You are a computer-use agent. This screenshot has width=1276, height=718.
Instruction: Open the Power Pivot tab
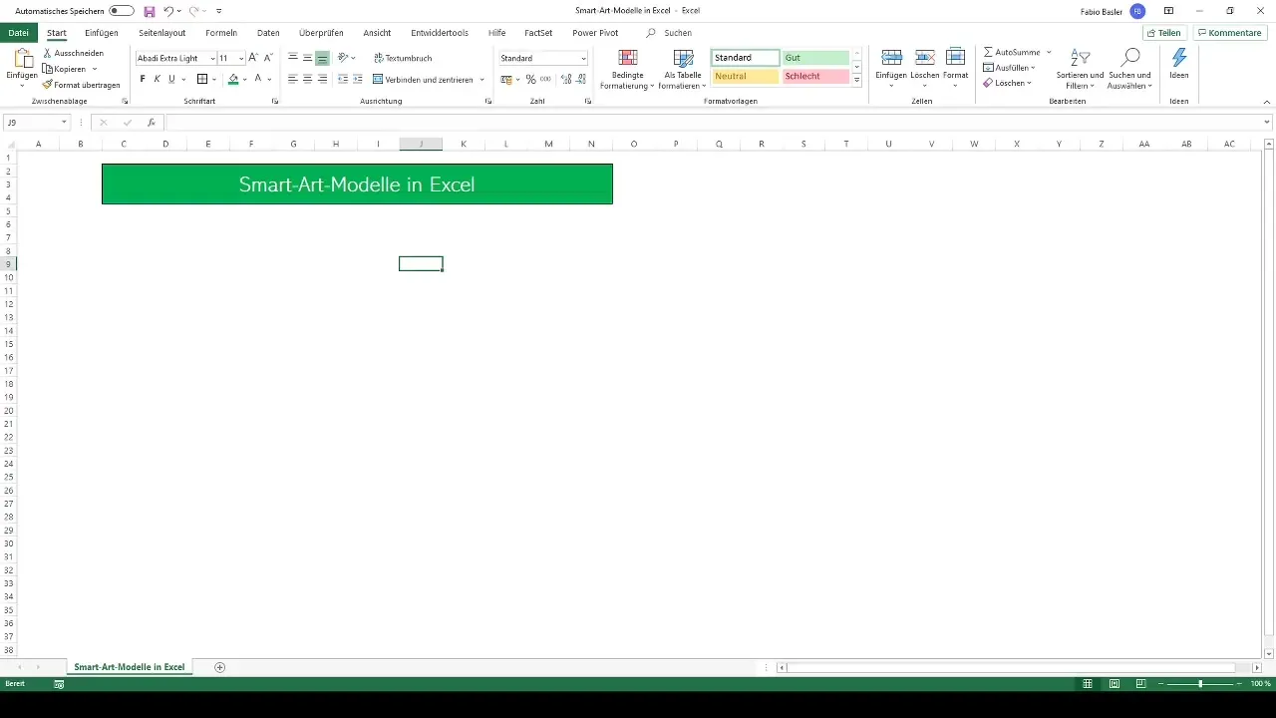(x=595, y=33)
